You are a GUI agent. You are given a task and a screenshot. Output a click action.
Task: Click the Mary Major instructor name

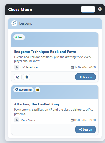[28, 120]
